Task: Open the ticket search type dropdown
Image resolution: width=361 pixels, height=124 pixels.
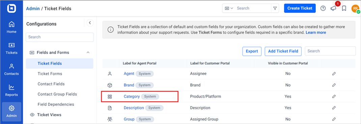Action: pyautogui.click(x=229, y=8)
